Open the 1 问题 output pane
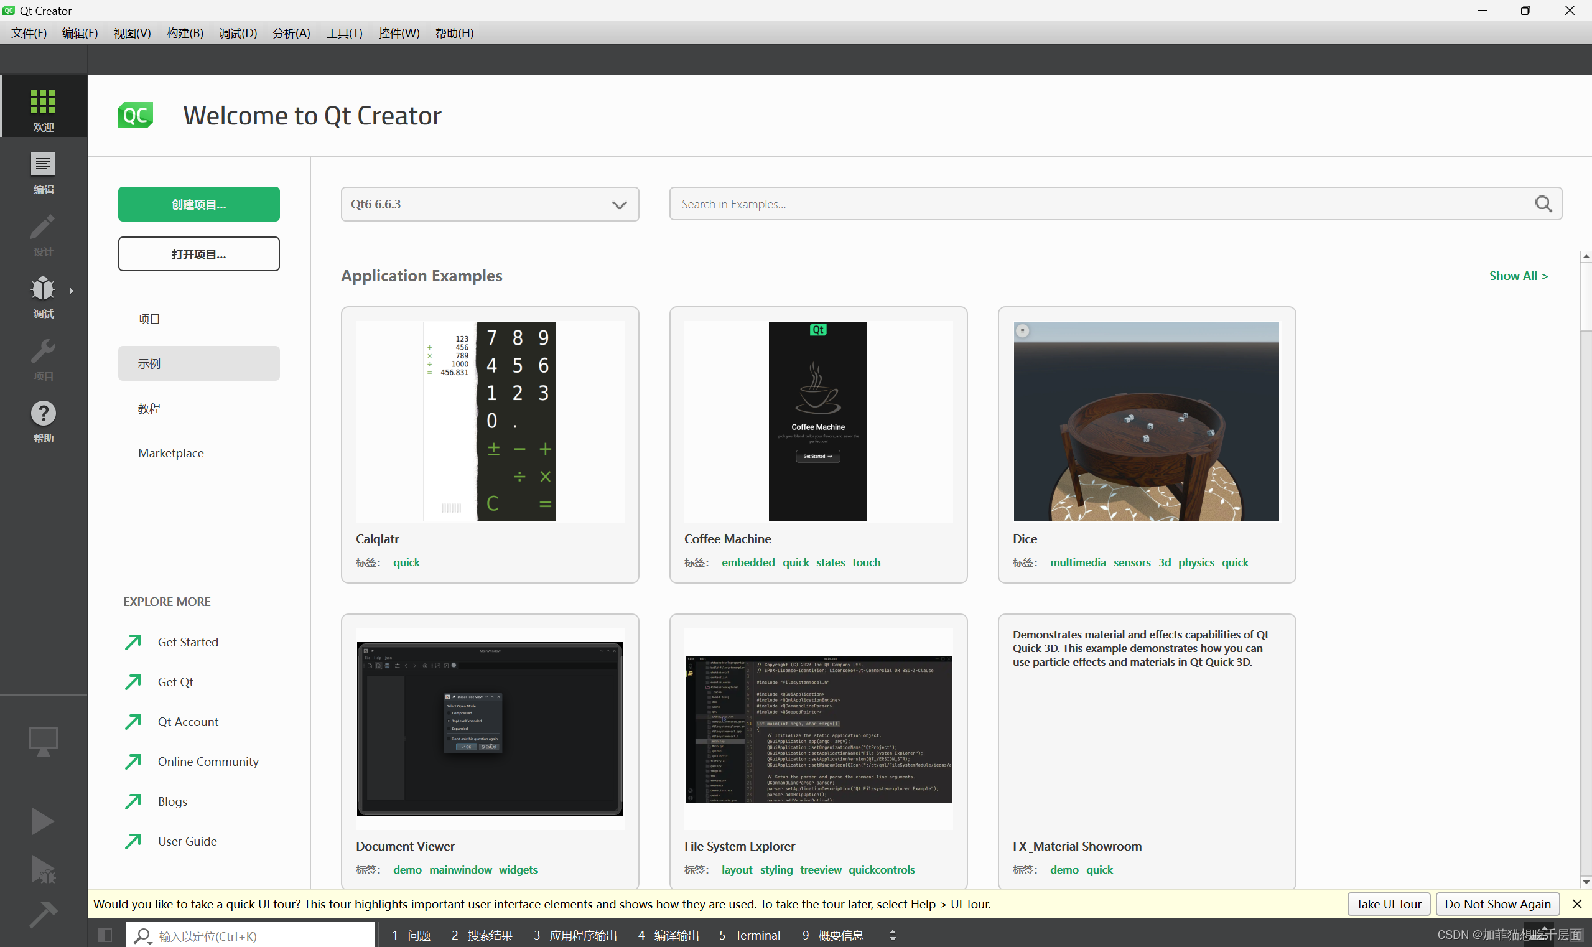 [x=411, y=935]
